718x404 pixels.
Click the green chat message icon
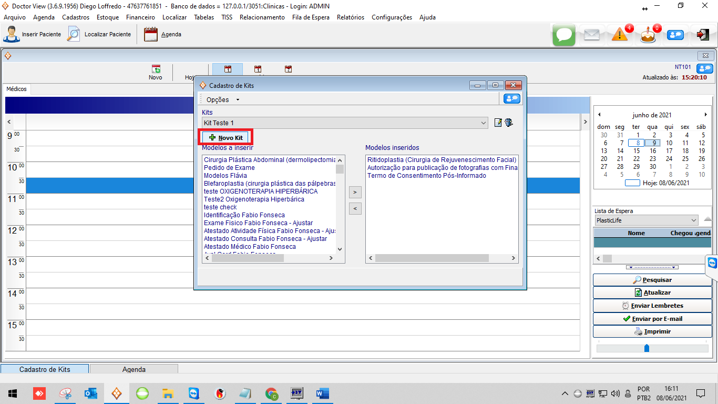pos(564,35)
